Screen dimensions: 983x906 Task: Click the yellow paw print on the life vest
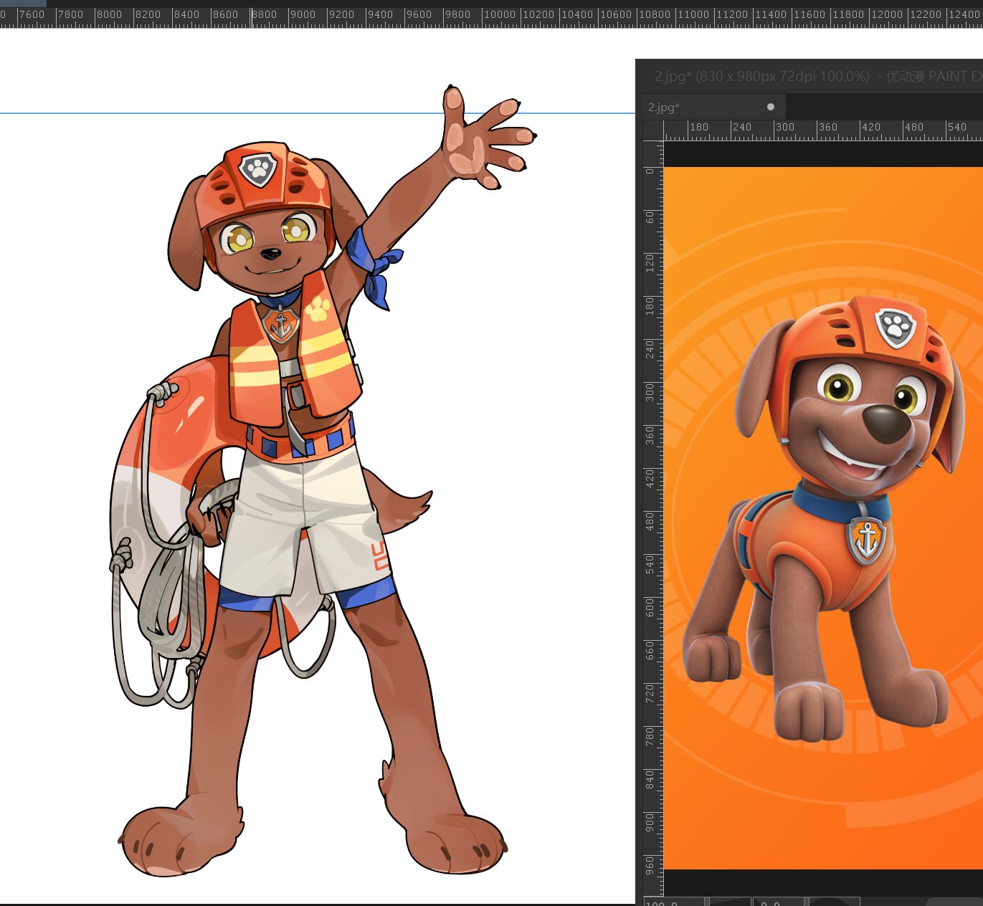318,309
